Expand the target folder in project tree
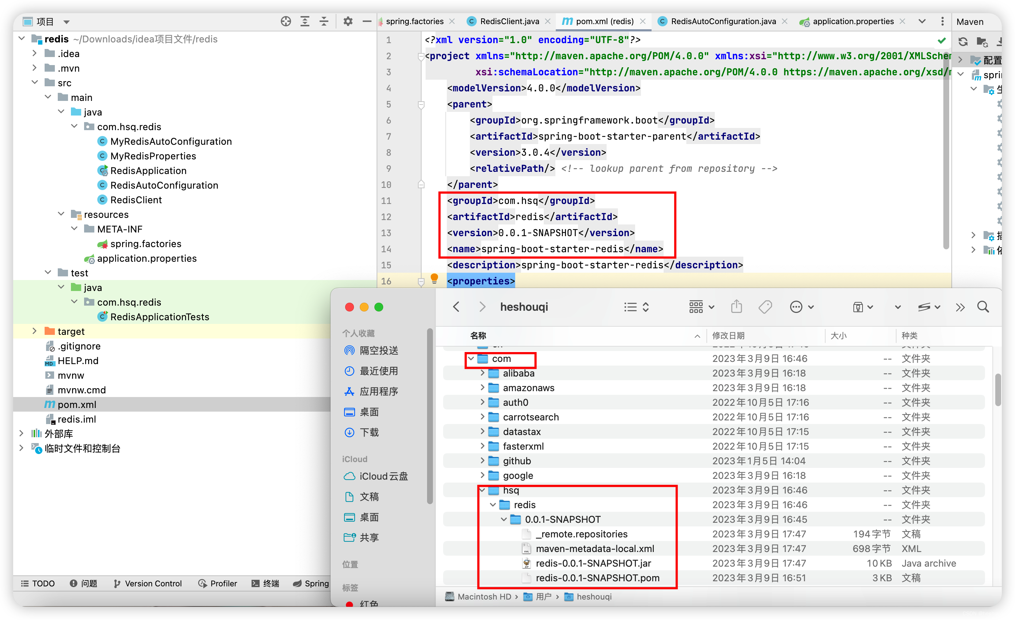The width and height of the screenshot is (1015, 620). pos(35,331)
